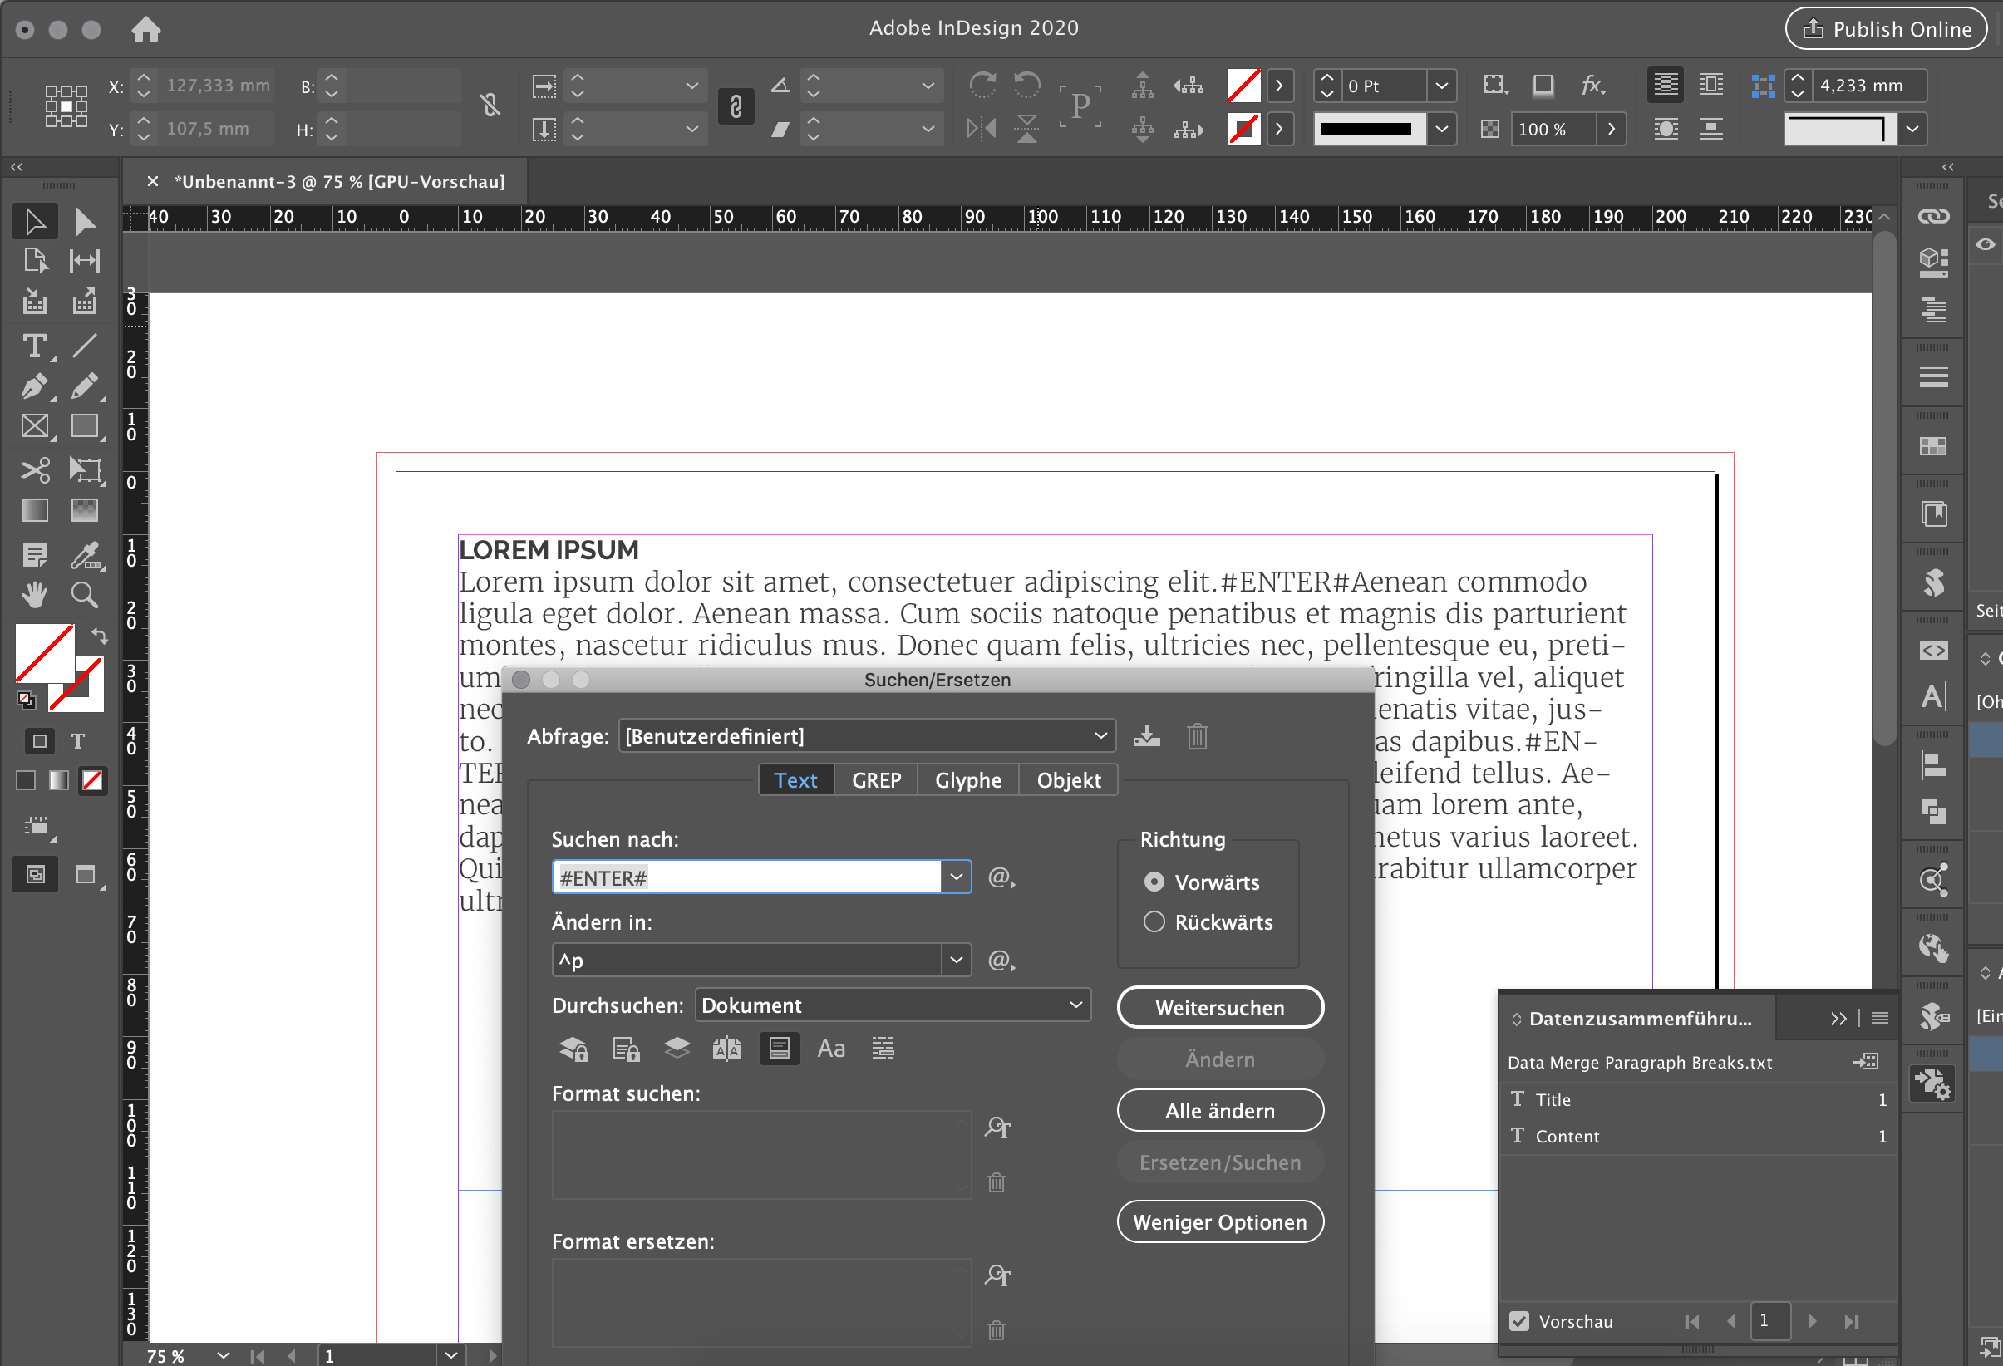Activate the Zoom tool magnifier
This screenshot has height=1366, width=2003.
pyautogui.click(x=85, y=595)
